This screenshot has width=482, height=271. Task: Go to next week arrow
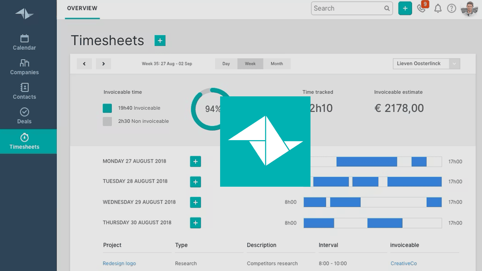pyautogui.click(x=103, y=63)
